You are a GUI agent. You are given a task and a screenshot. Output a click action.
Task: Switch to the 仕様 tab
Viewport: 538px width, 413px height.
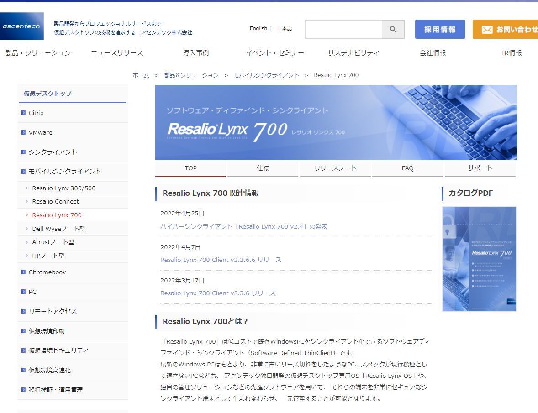[263, 168]
